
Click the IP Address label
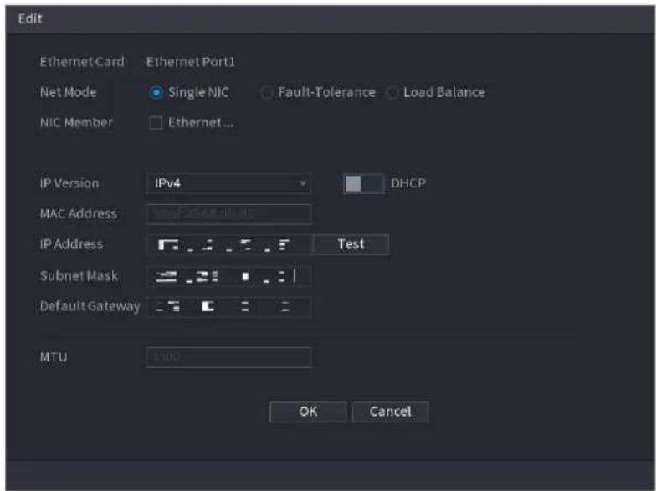(x=71, y=244)
